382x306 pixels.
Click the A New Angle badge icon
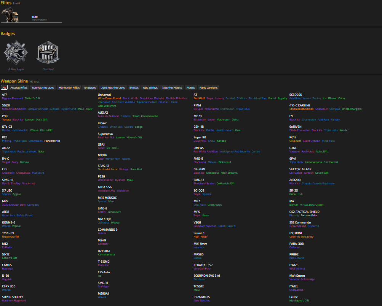tap(16, 53)
